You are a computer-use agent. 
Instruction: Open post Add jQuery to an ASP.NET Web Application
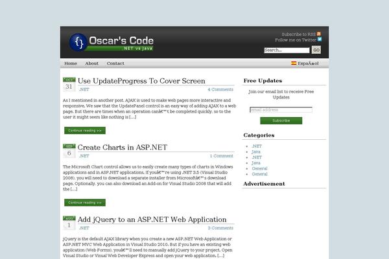coord(152,220)
